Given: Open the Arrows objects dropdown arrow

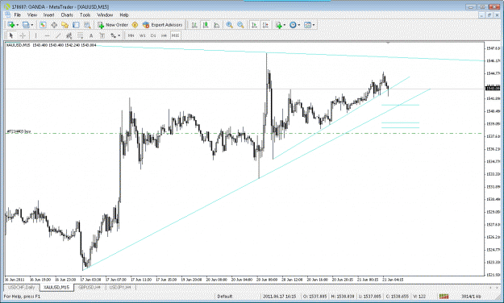Looking at the screenshot, I should coord(119,35).
